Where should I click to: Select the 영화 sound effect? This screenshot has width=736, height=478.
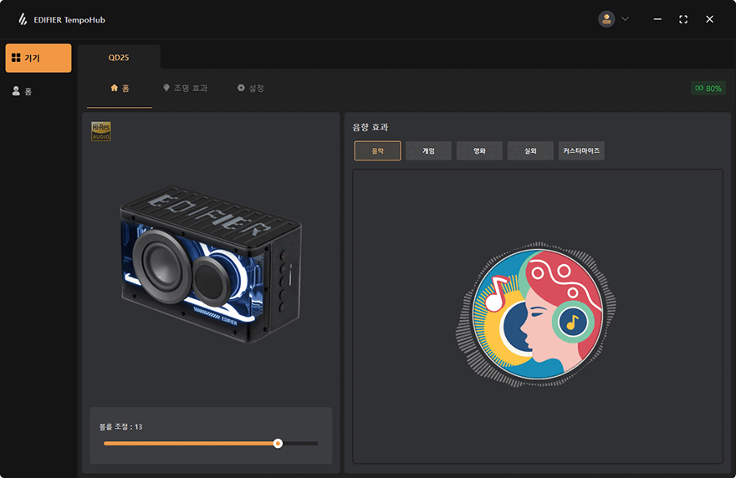(x=479, y=150)
